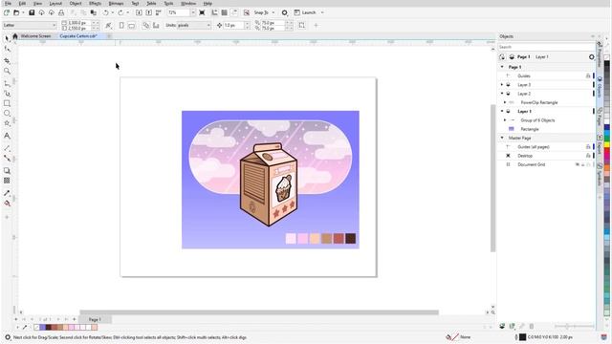Select the Text tool (A icon)
This screenshot has width=612, height=344.
[7, 136]
